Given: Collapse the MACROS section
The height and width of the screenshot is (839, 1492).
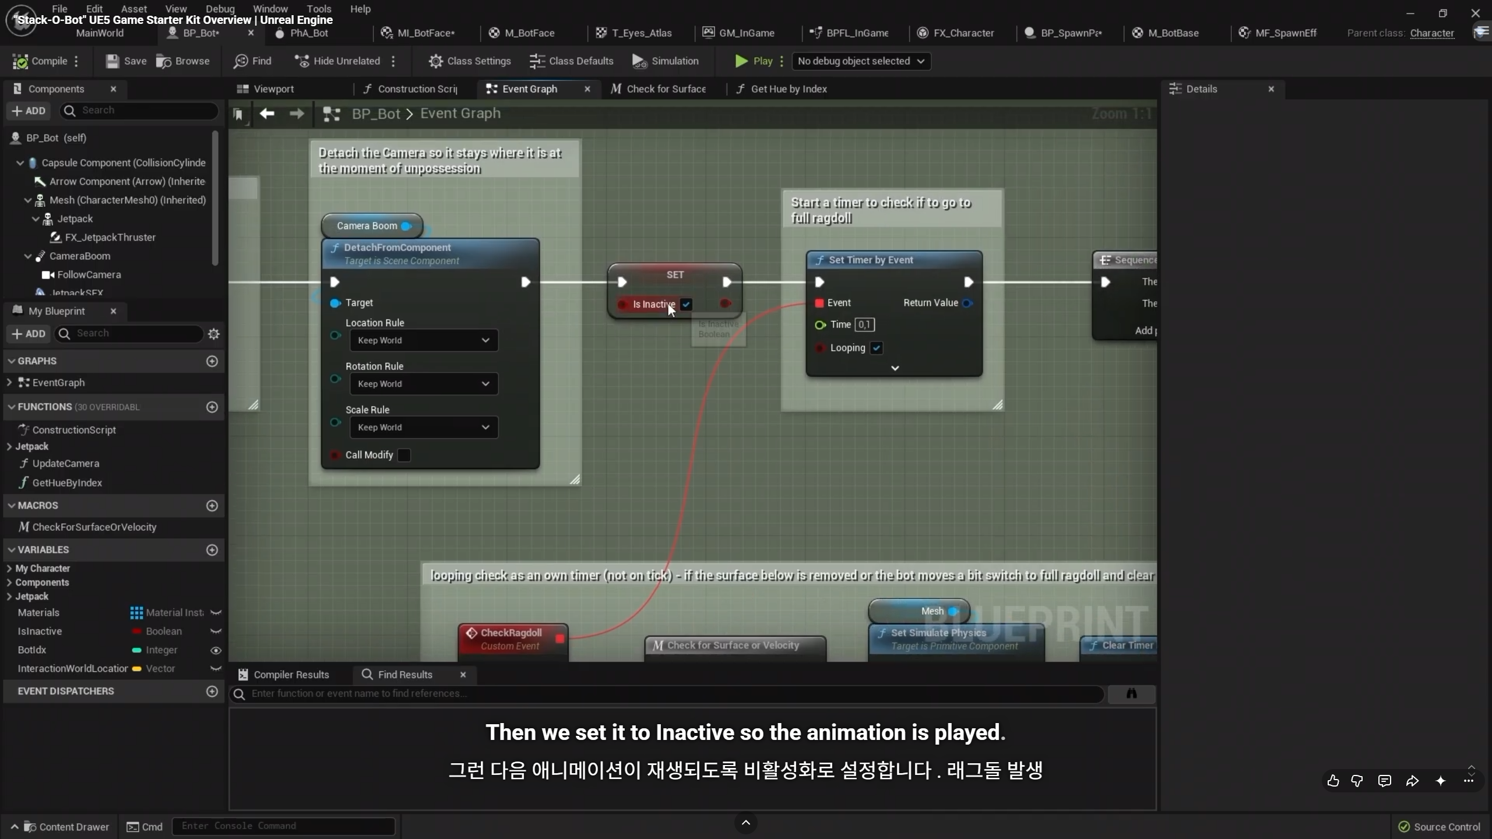Looking at the screenshot, I should tap(11, 506).
